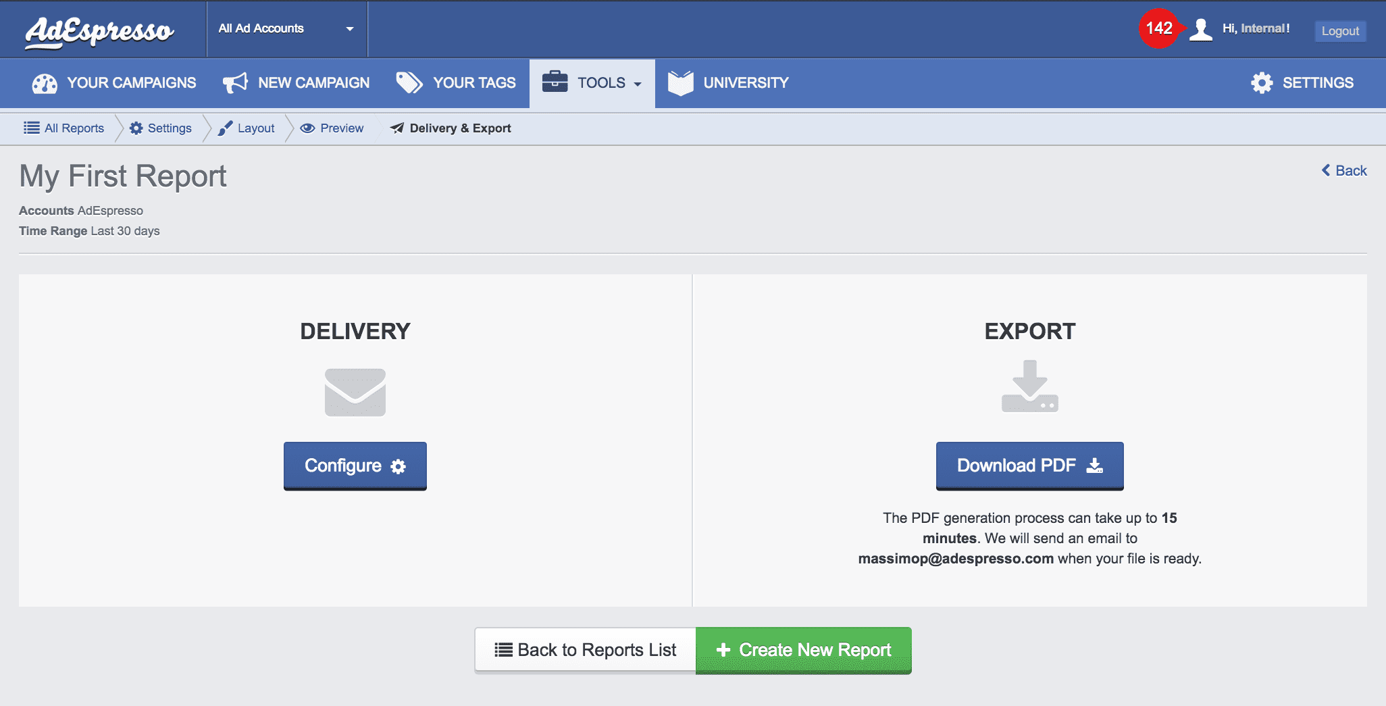Click the Settings breadcrumb step

pos(159,128)
